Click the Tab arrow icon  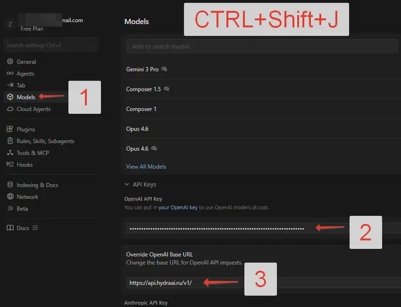tap(10, 85)
